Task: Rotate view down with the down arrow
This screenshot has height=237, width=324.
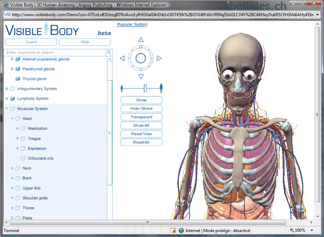Action: coord(141,76)
